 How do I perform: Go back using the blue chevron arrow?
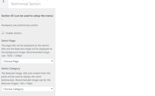(x=3, y=2)
